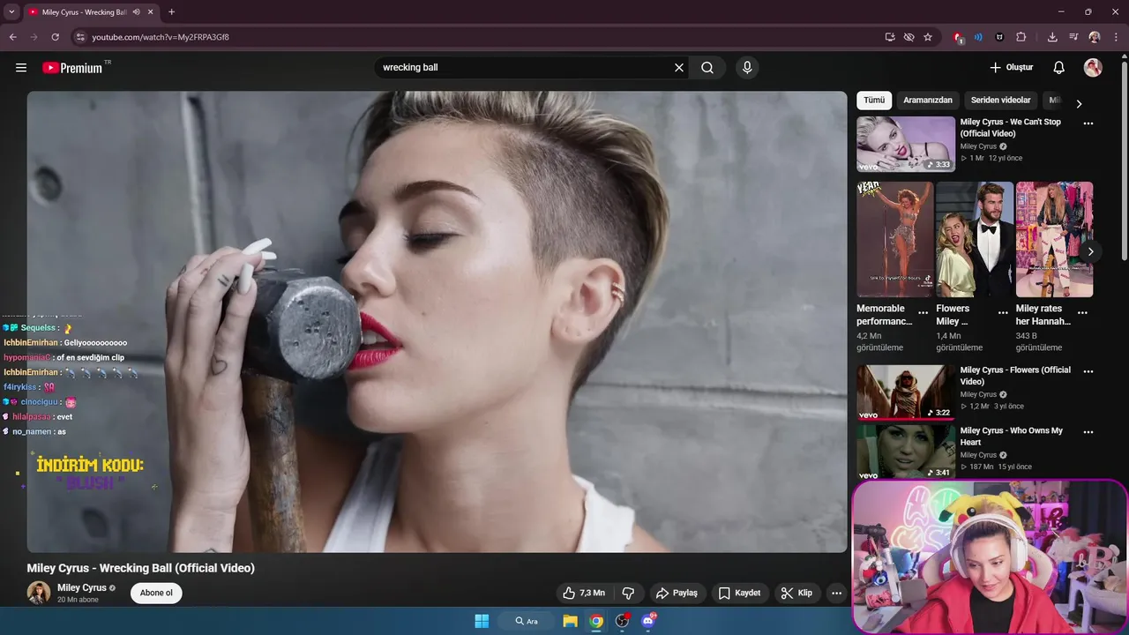The width and height of the screenshot is (1129, 635).
Task: Open Chrome tab search dropdown
Action: point(11,11)
